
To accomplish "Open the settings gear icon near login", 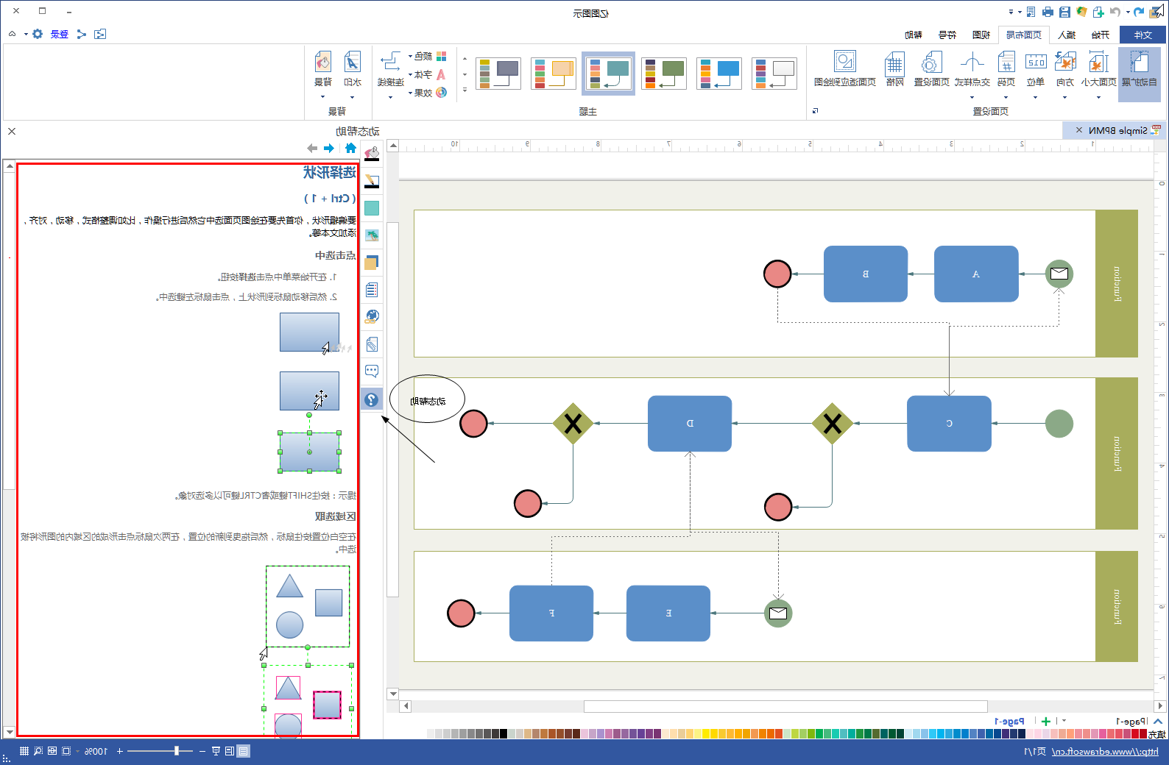I will [38, 34].
